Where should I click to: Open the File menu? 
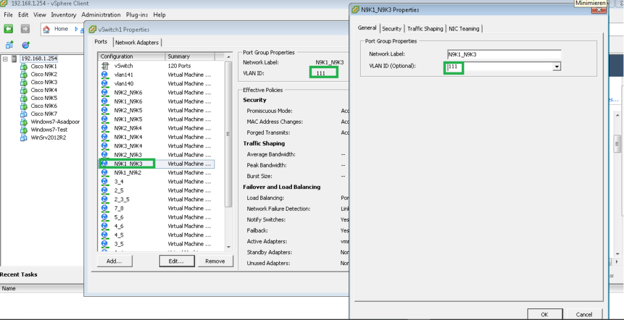[8, 15]
